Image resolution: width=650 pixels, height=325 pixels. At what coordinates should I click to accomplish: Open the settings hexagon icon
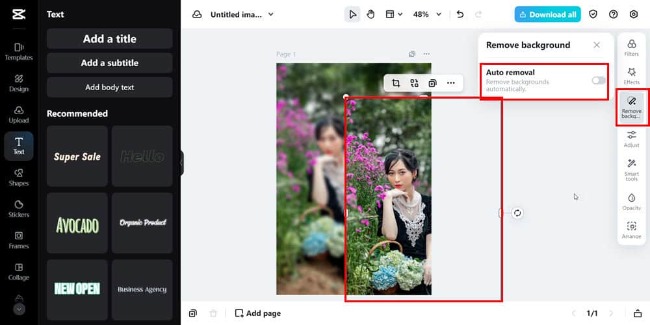[633, 14]
